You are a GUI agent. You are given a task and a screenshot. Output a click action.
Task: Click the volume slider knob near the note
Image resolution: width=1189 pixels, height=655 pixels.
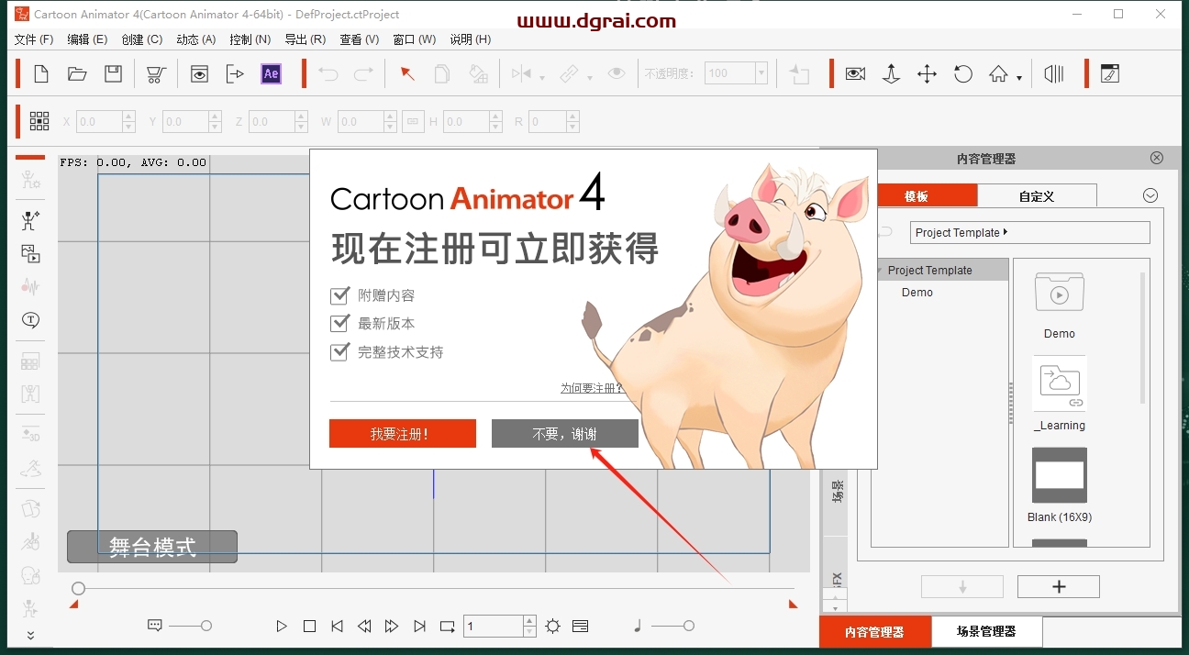point(688,626)
